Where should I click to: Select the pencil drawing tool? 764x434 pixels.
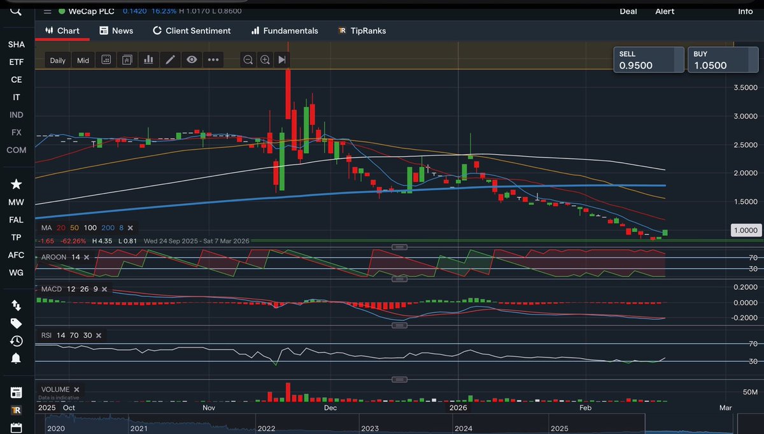click(170, 60)
